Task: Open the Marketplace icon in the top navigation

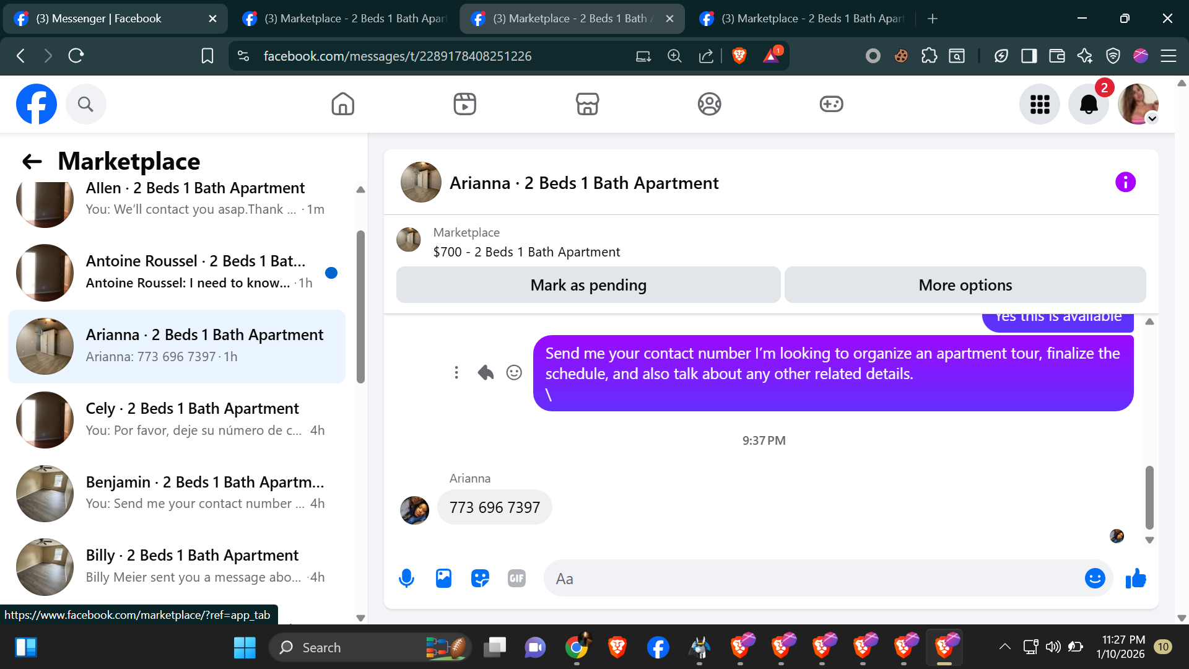Action: pos(587,104)
